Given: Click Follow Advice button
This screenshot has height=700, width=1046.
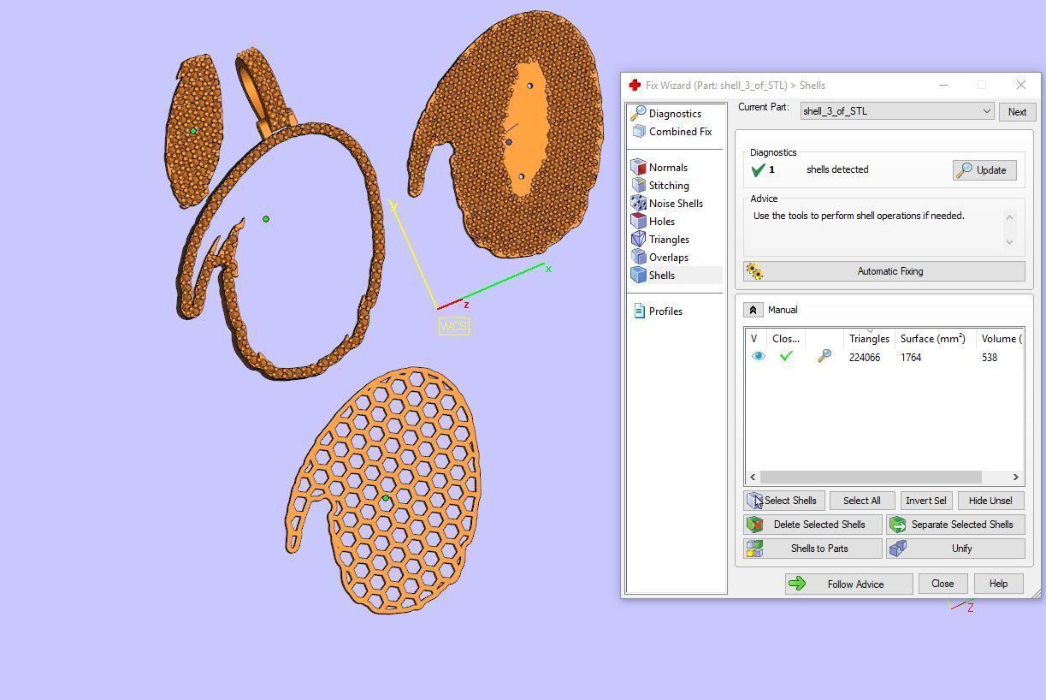Looking at the screenshot, I should (x=848, y=584).
